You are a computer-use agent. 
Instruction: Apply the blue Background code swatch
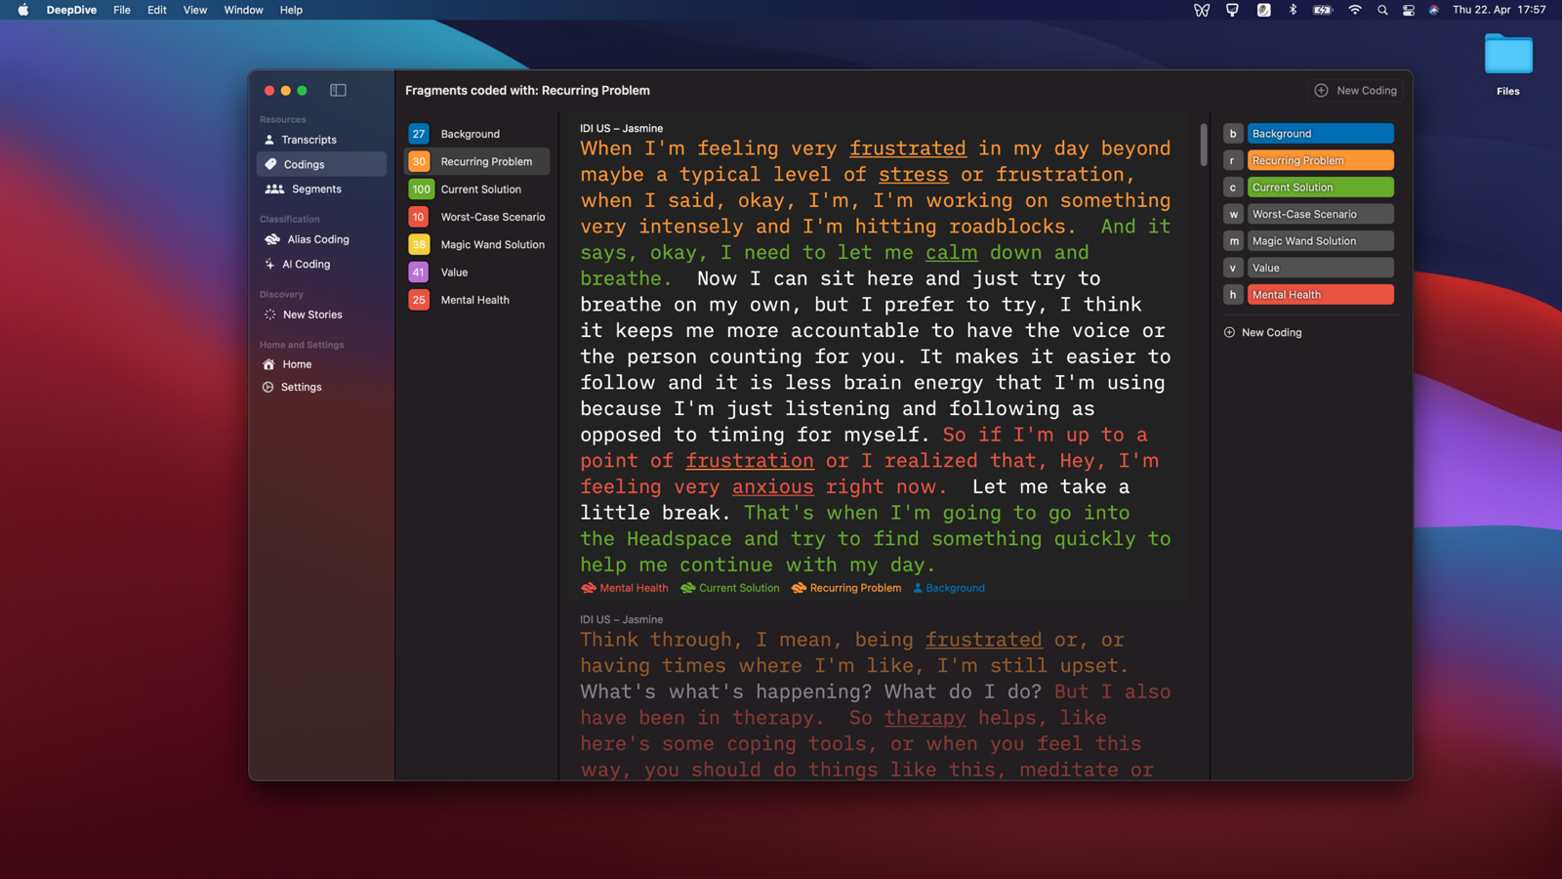pyautogui.click(x=1320, y=134)
